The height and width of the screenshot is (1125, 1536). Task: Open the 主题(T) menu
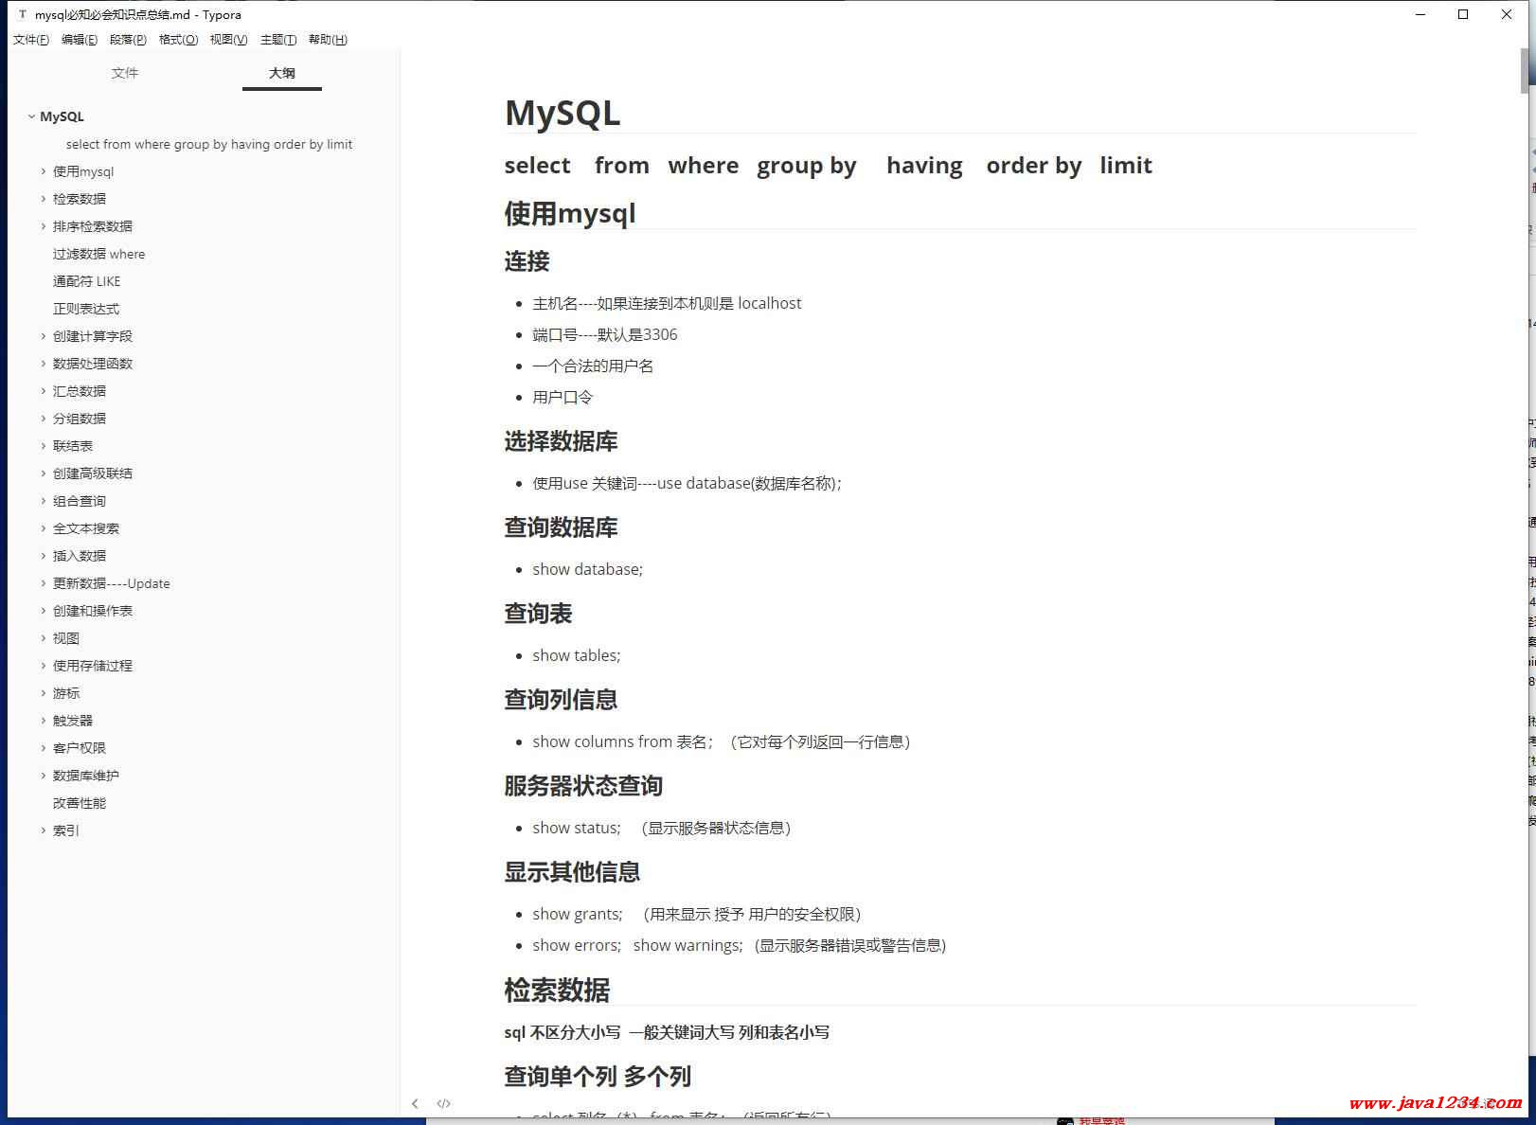(x=278, y=39)
